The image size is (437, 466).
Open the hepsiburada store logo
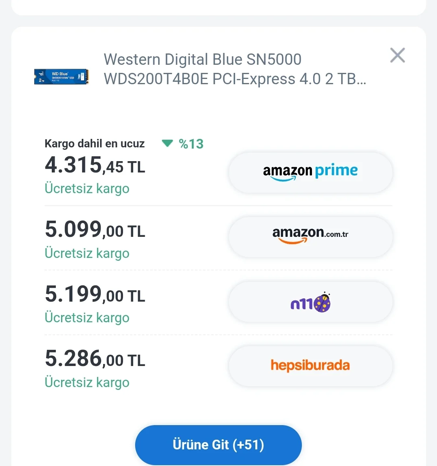[310, 366]
